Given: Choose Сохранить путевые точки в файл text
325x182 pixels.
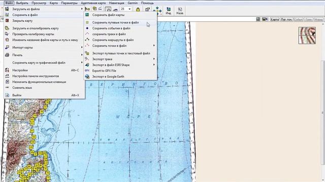Looking at the screenshot, I should point(115,22).
